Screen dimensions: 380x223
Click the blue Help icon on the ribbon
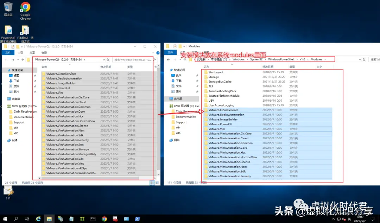coord(158,53)
